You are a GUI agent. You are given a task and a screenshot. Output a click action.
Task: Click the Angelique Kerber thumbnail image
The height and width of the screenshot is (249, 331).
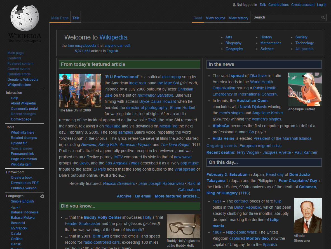point(305,89)
